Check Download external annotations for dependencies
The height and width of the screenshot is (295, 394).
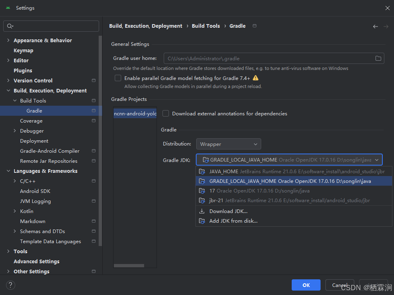click(166, 113)
